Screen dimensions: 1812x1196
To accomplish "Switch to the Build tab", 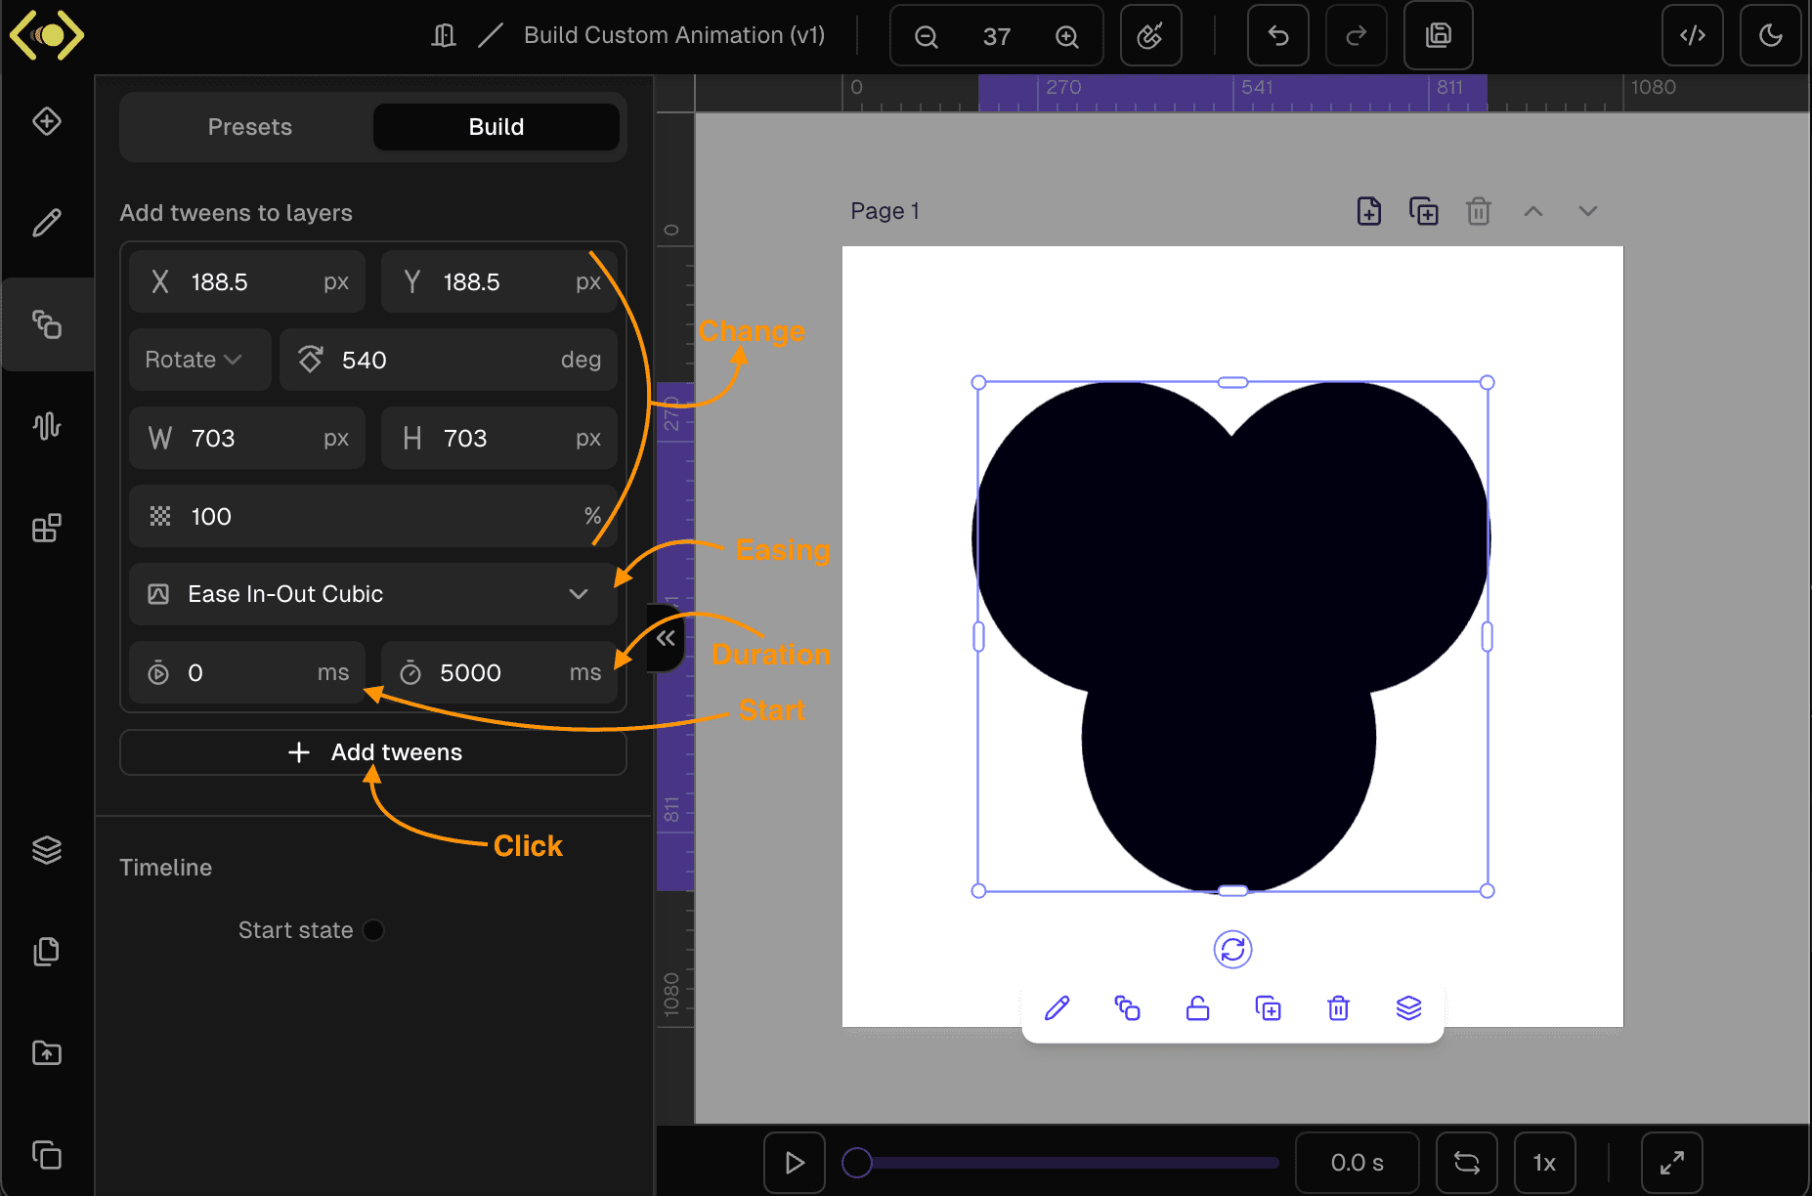I will (496, 127).
